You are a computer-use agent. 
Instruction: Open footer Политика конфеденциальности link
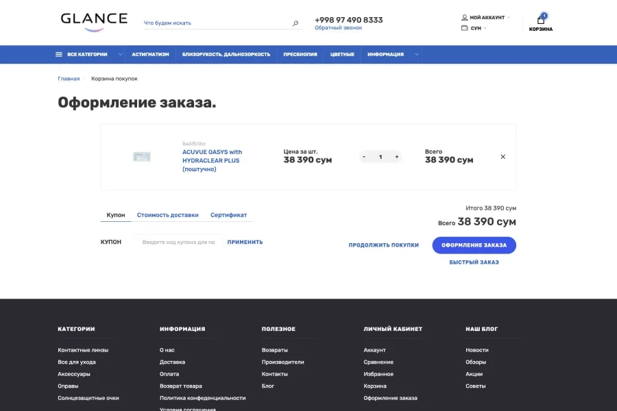click(203, 398)
